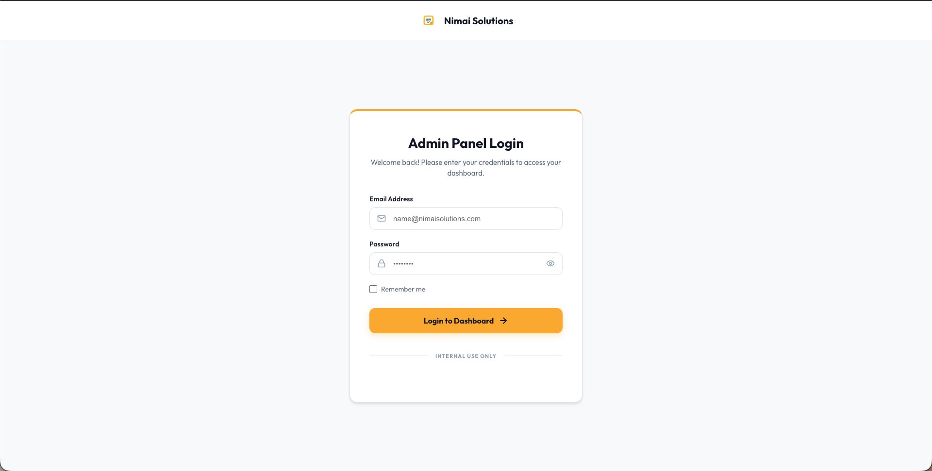The image size is (932, 471).
Task: Click the Password field label
Action: (x=384, y=244)
